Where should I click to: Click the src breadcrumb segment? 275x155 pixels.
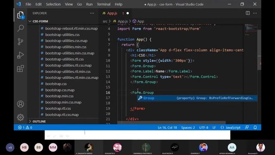click(x=105, y=22)
